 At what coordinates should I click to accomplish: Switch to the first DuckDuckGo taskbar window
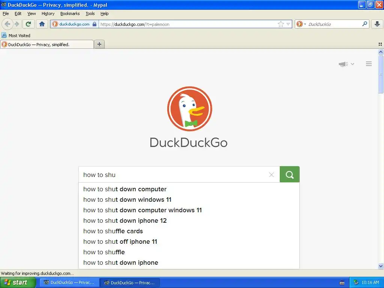tap(69, 282)
